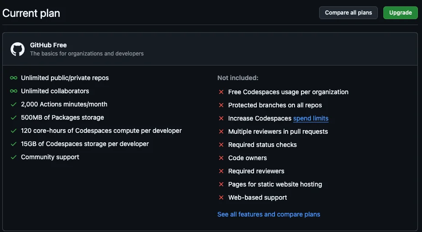The width and height of the screenshot is (422, 232).
Task: Select Protected branches on all repos text
Action: click(x=275, y=105)
